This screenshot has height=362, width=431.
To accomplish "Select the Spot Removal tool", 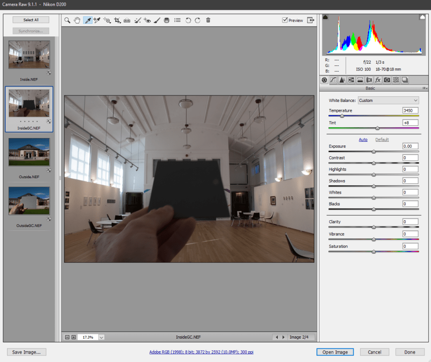I will coord(137,20).
